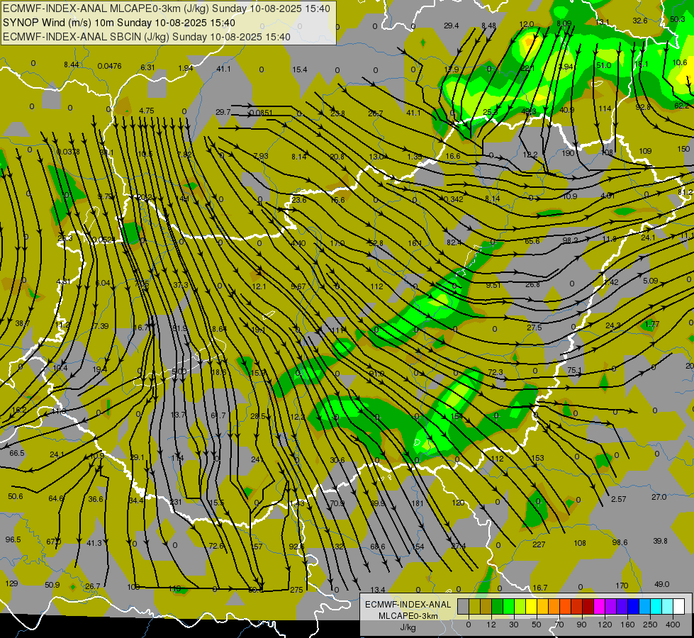
Task: Click the 250 tick label on legend
Action: coord(650,625)
